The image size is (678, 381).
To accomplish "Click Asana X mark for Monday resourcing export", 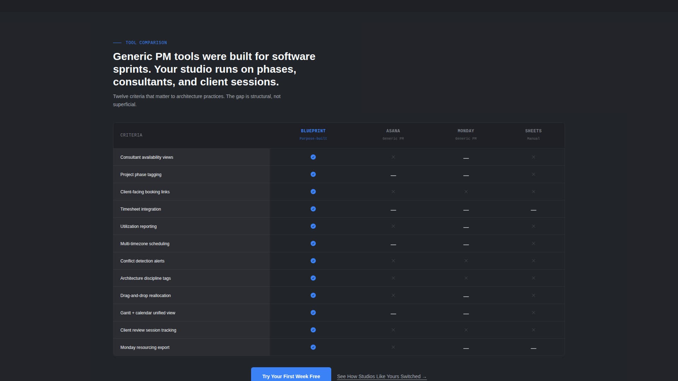I will (x=393, y=347).
